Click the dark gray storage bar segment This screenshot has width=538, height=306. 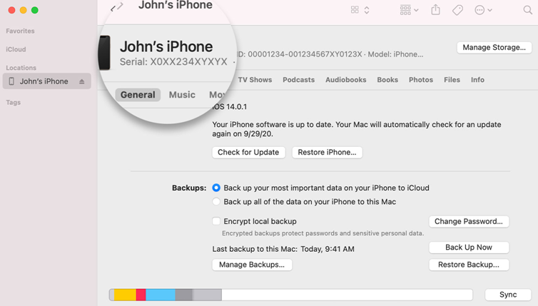coord(184,295)
